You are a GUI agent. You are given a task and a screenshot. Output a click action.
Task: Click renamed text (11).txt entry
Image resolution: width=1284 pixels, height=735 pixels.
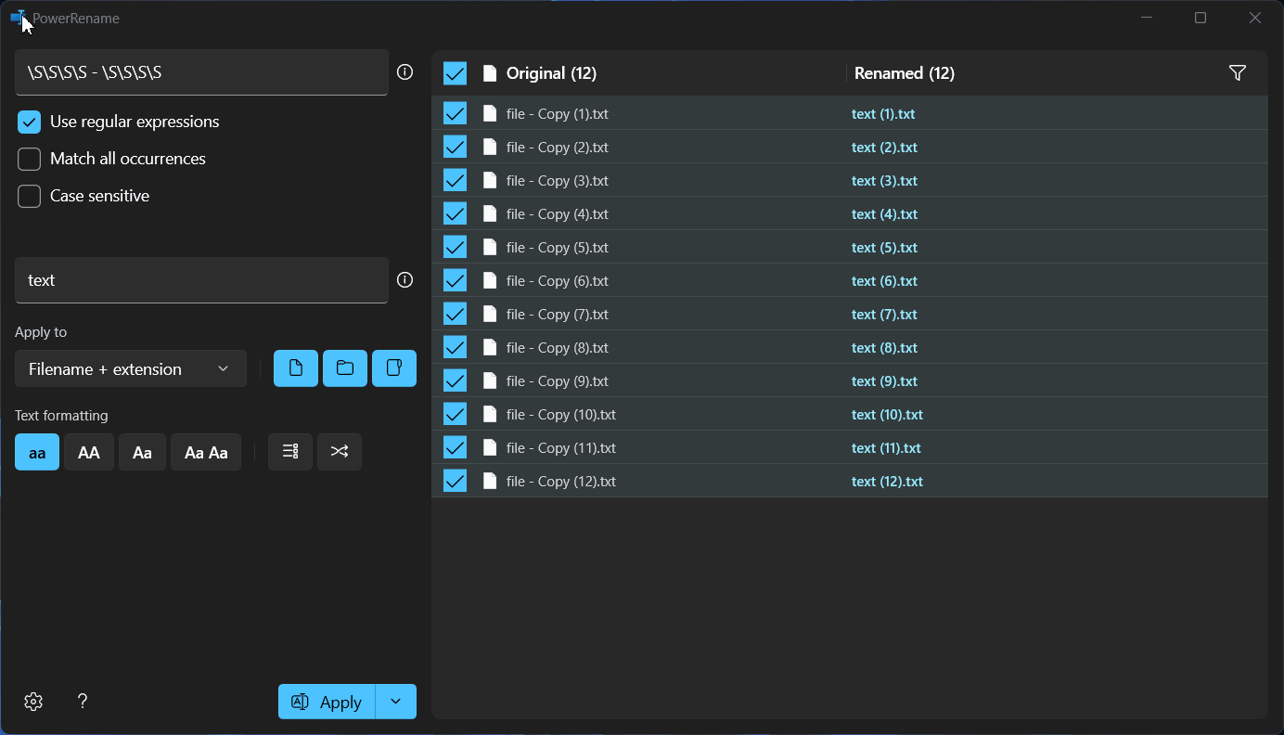tap(886, 448)
